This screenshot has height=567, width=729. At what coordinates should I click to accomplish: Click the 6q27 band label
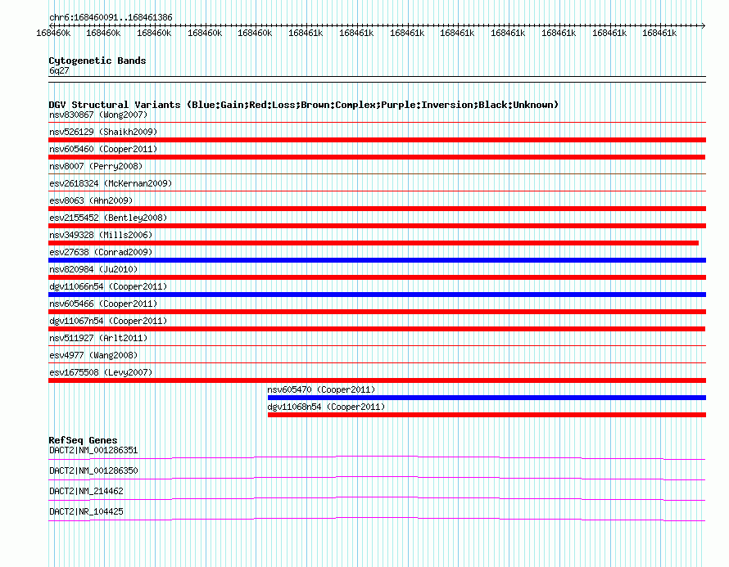click(59, 70)
